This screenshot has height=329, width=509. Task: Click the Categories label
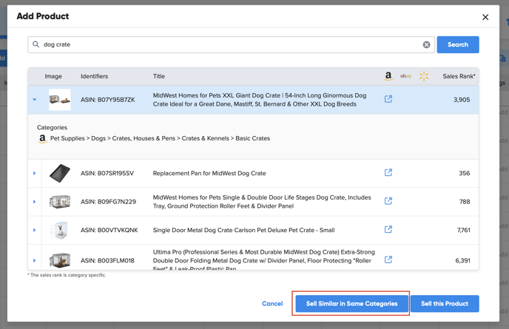(x=52, y=127)
